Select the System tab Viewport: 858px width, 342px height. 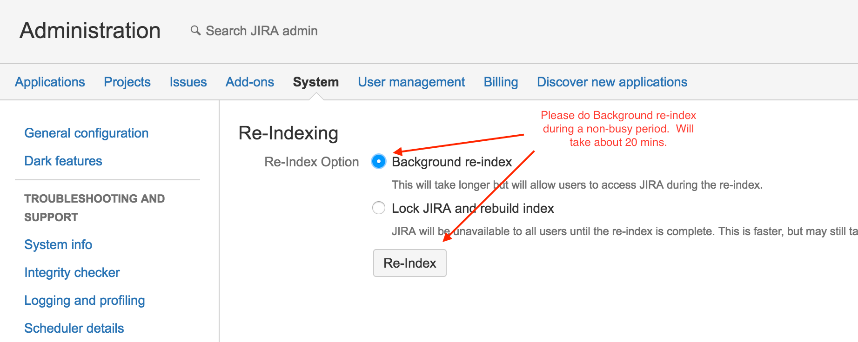tap(316, 82)
